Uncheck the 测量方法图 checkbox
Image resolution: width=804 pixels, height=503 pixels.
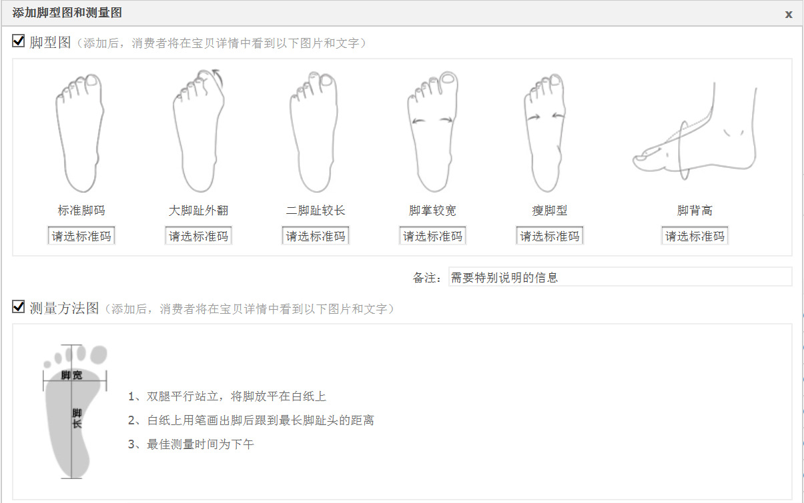[19, 306]
